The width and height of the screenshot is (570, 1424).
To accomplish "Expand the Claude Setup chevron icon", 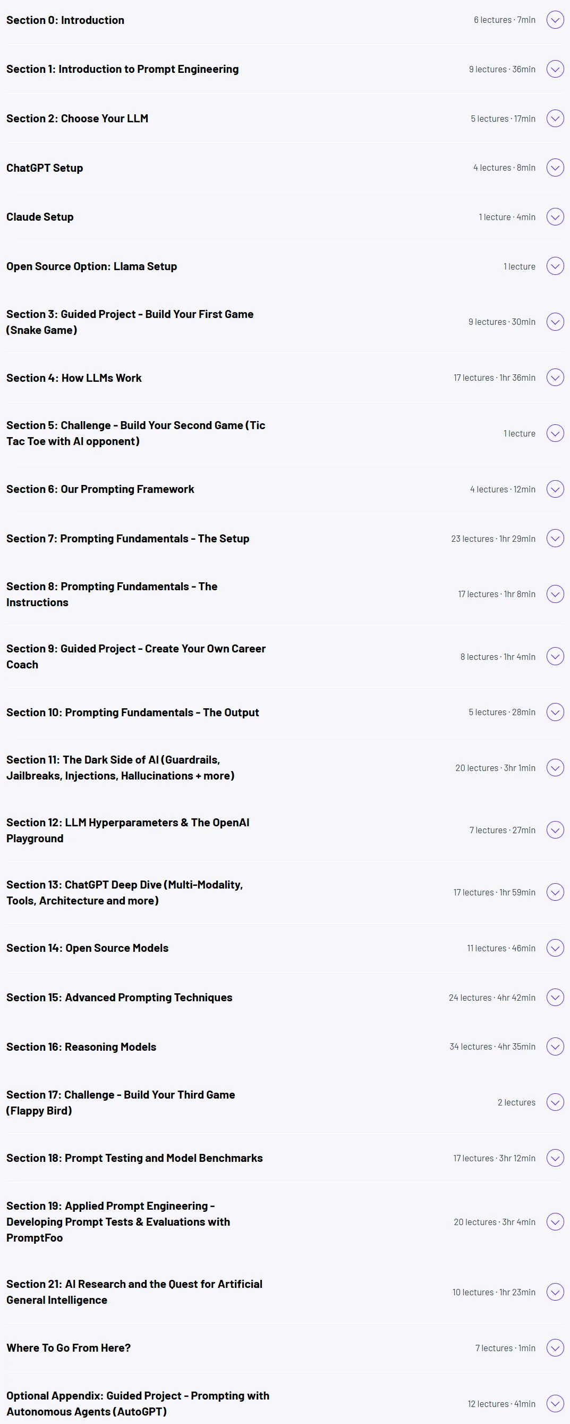I will pyautogui.click(x=555, y=217).
